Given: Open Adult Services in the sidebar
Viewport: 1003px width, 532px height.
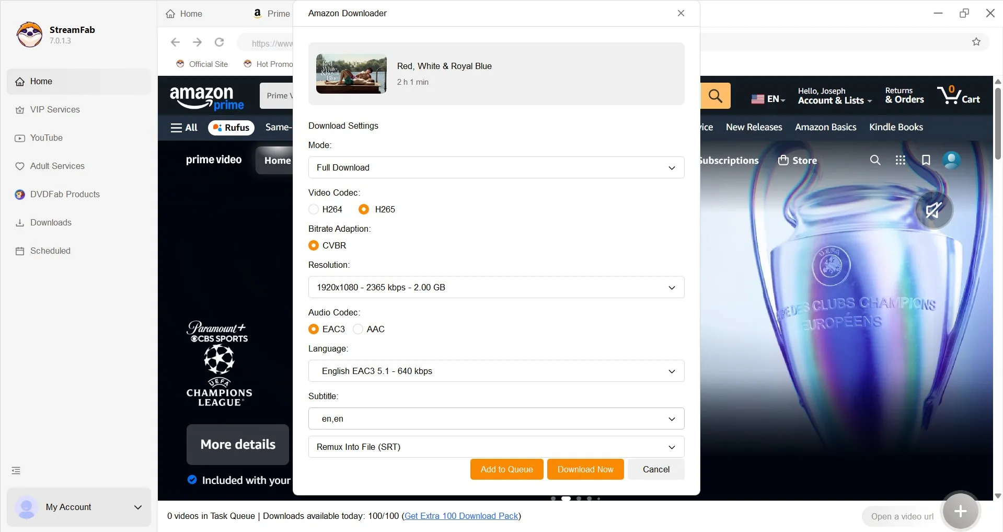Looking at the screenshot, I should 57,166.
